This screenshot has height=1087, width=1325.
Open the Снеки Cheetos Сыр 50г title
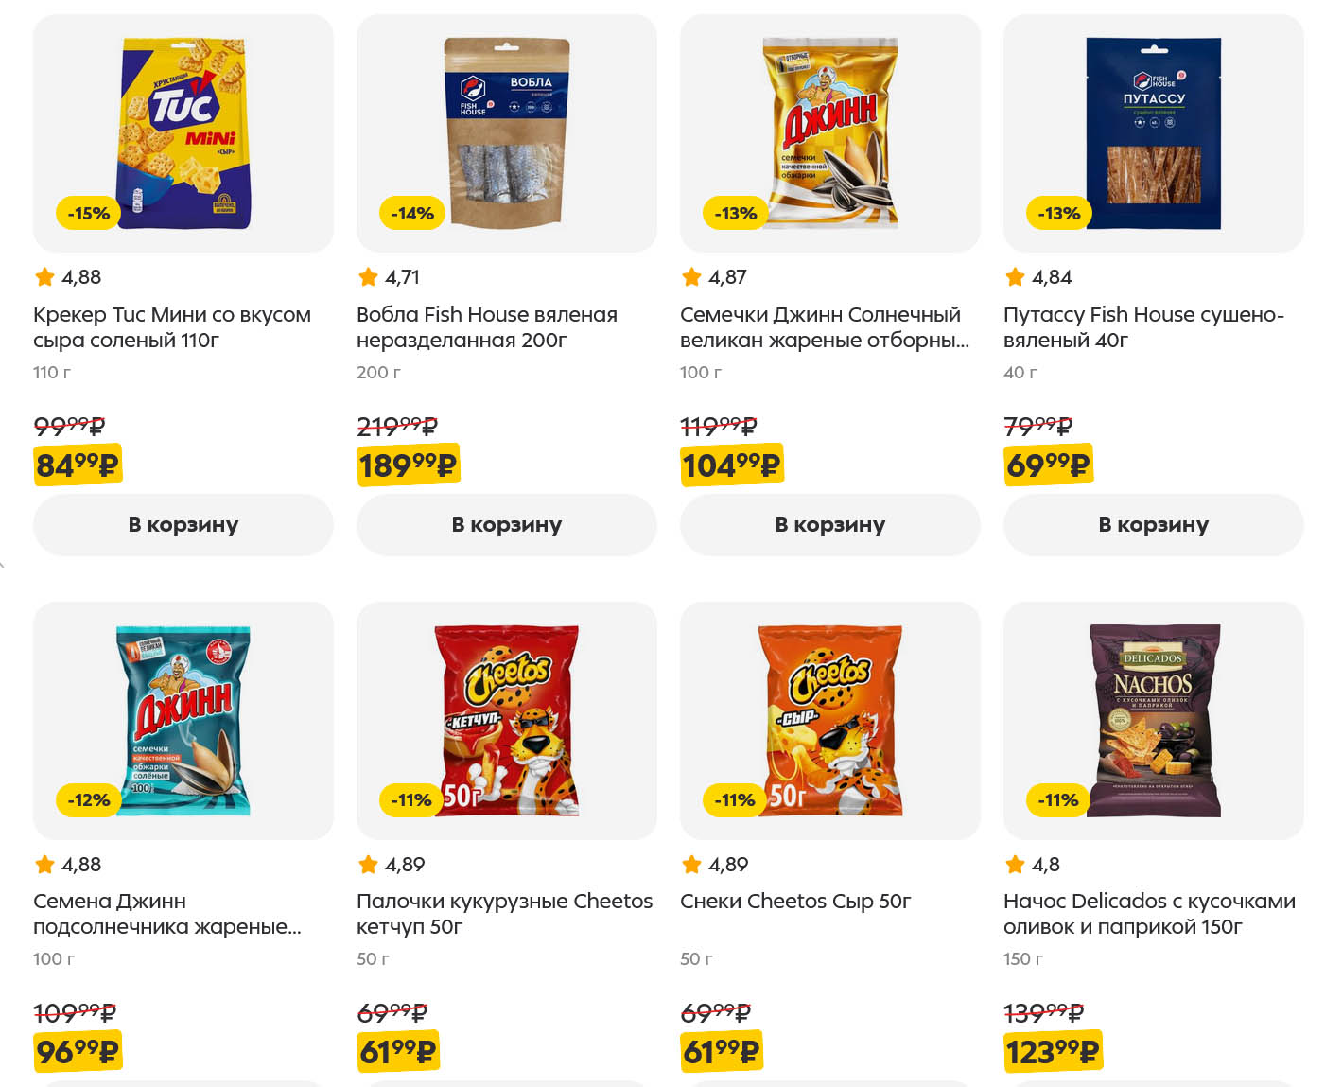(x=795, y=902)
